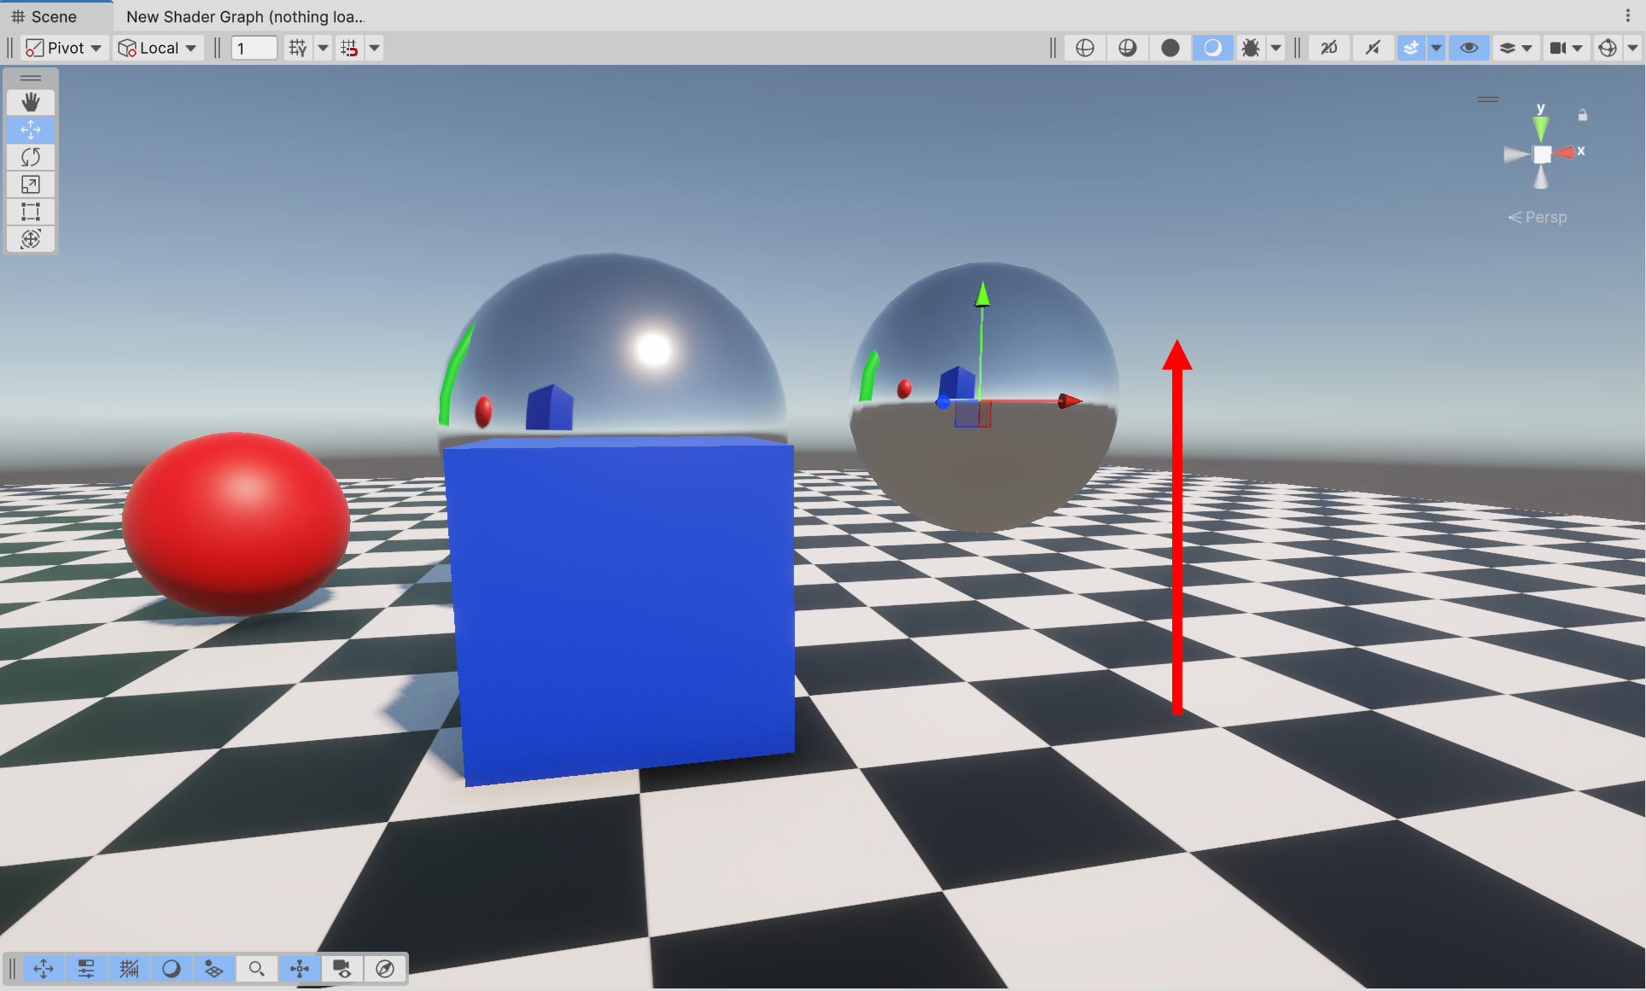Click the debug draw mode bug icon
This screenshot has height=991, width=1646.
[x=1250, y=48]
